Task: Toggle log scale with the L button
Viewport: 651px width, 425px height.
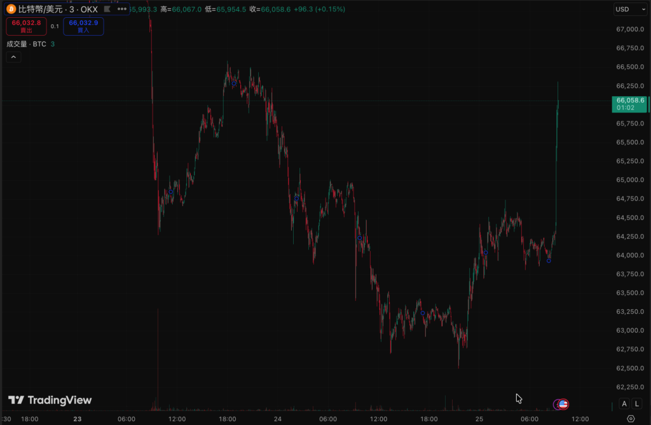Action: coord(636,404)
